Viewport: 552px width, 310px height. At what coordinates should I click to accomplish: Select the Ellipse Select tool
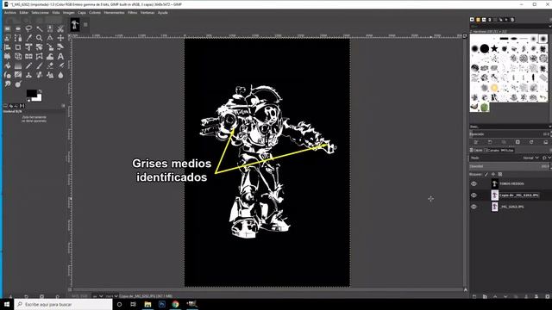click(18, 28)
